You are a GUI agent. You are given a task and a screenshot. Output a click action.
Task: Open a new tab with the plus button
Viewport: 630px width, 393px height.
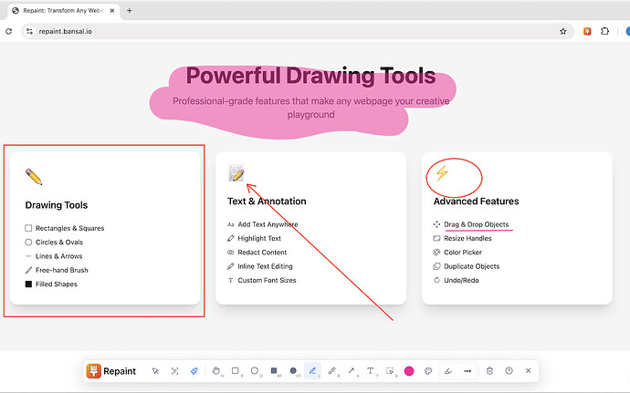[130, 11]
